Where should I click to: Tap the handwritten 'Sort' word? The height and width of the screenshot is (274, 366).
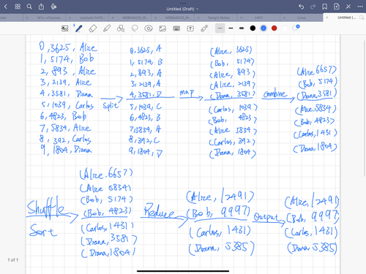coord(43,231)
